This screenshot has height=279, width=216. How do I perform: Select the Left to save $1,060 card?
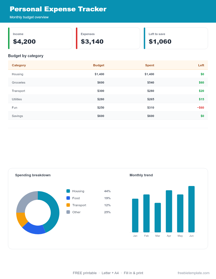(x=176, y=38)
